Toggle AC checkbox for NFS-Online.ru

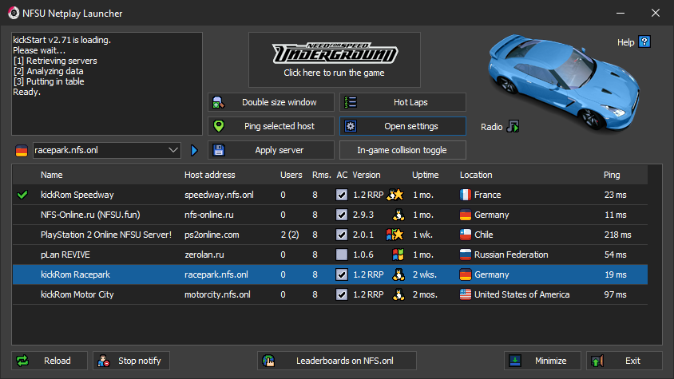[342, 215]
